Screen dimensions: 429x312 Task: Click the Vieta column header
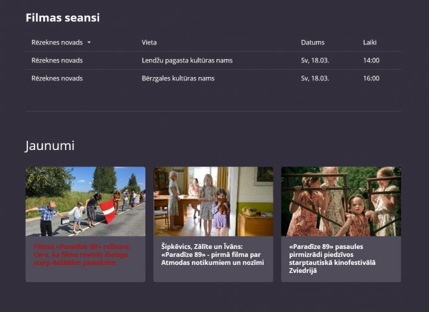149,42
